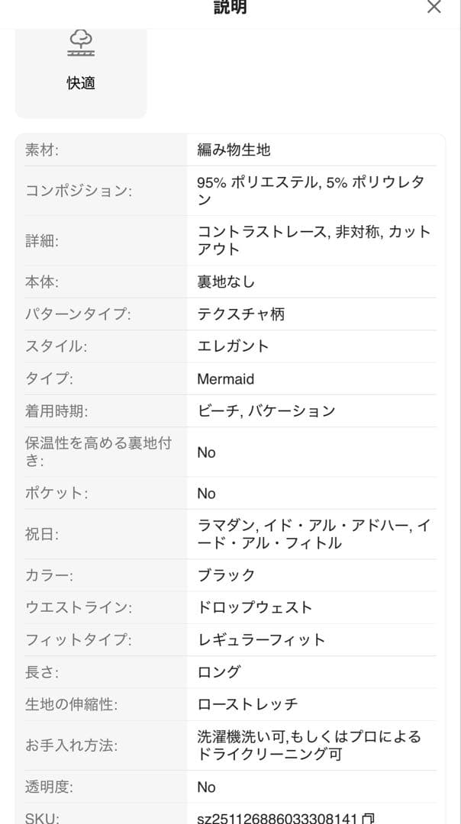Screen dimensions: 461x824
Task: Select the SKU code sz251126886033308141
Action: coord(278,818)
